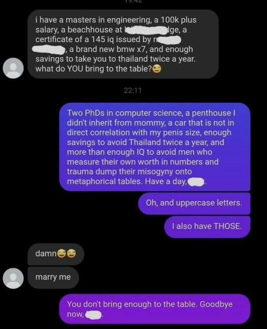Tap the upper gray profile avatar
Image resolution: width=267 pixels, height=329 pixels.
pyautogui.click(x=13, y=68)
